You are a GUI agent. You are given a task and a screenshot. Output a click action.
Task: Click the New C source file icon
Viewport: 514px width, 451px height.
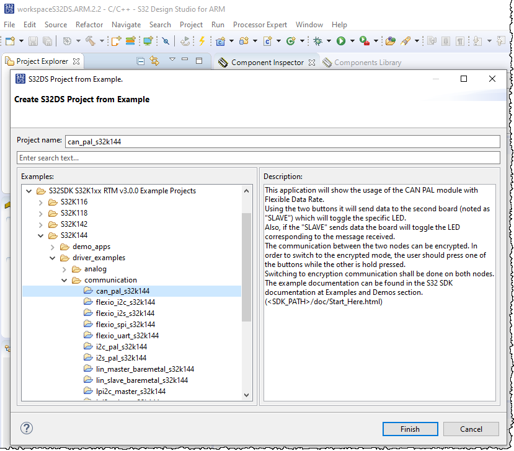[x=268, y=41]
